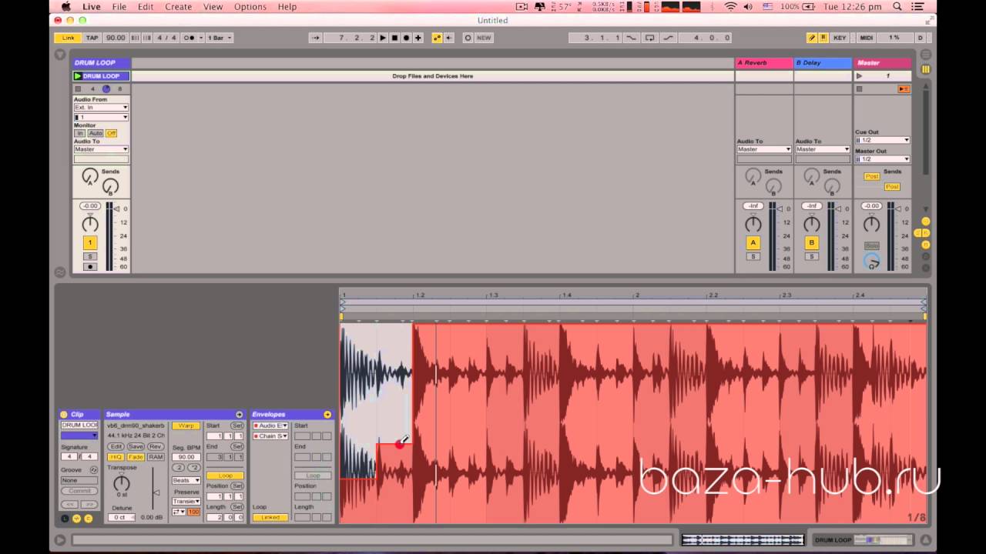
Task: Toggle In/Out section selector on right edge
Action: point(925,222)
